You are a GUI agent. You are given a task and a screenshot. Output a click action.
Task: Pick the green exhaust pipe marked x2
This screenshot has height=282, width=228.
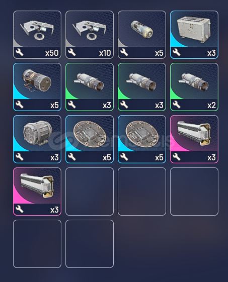pos(194,87)
